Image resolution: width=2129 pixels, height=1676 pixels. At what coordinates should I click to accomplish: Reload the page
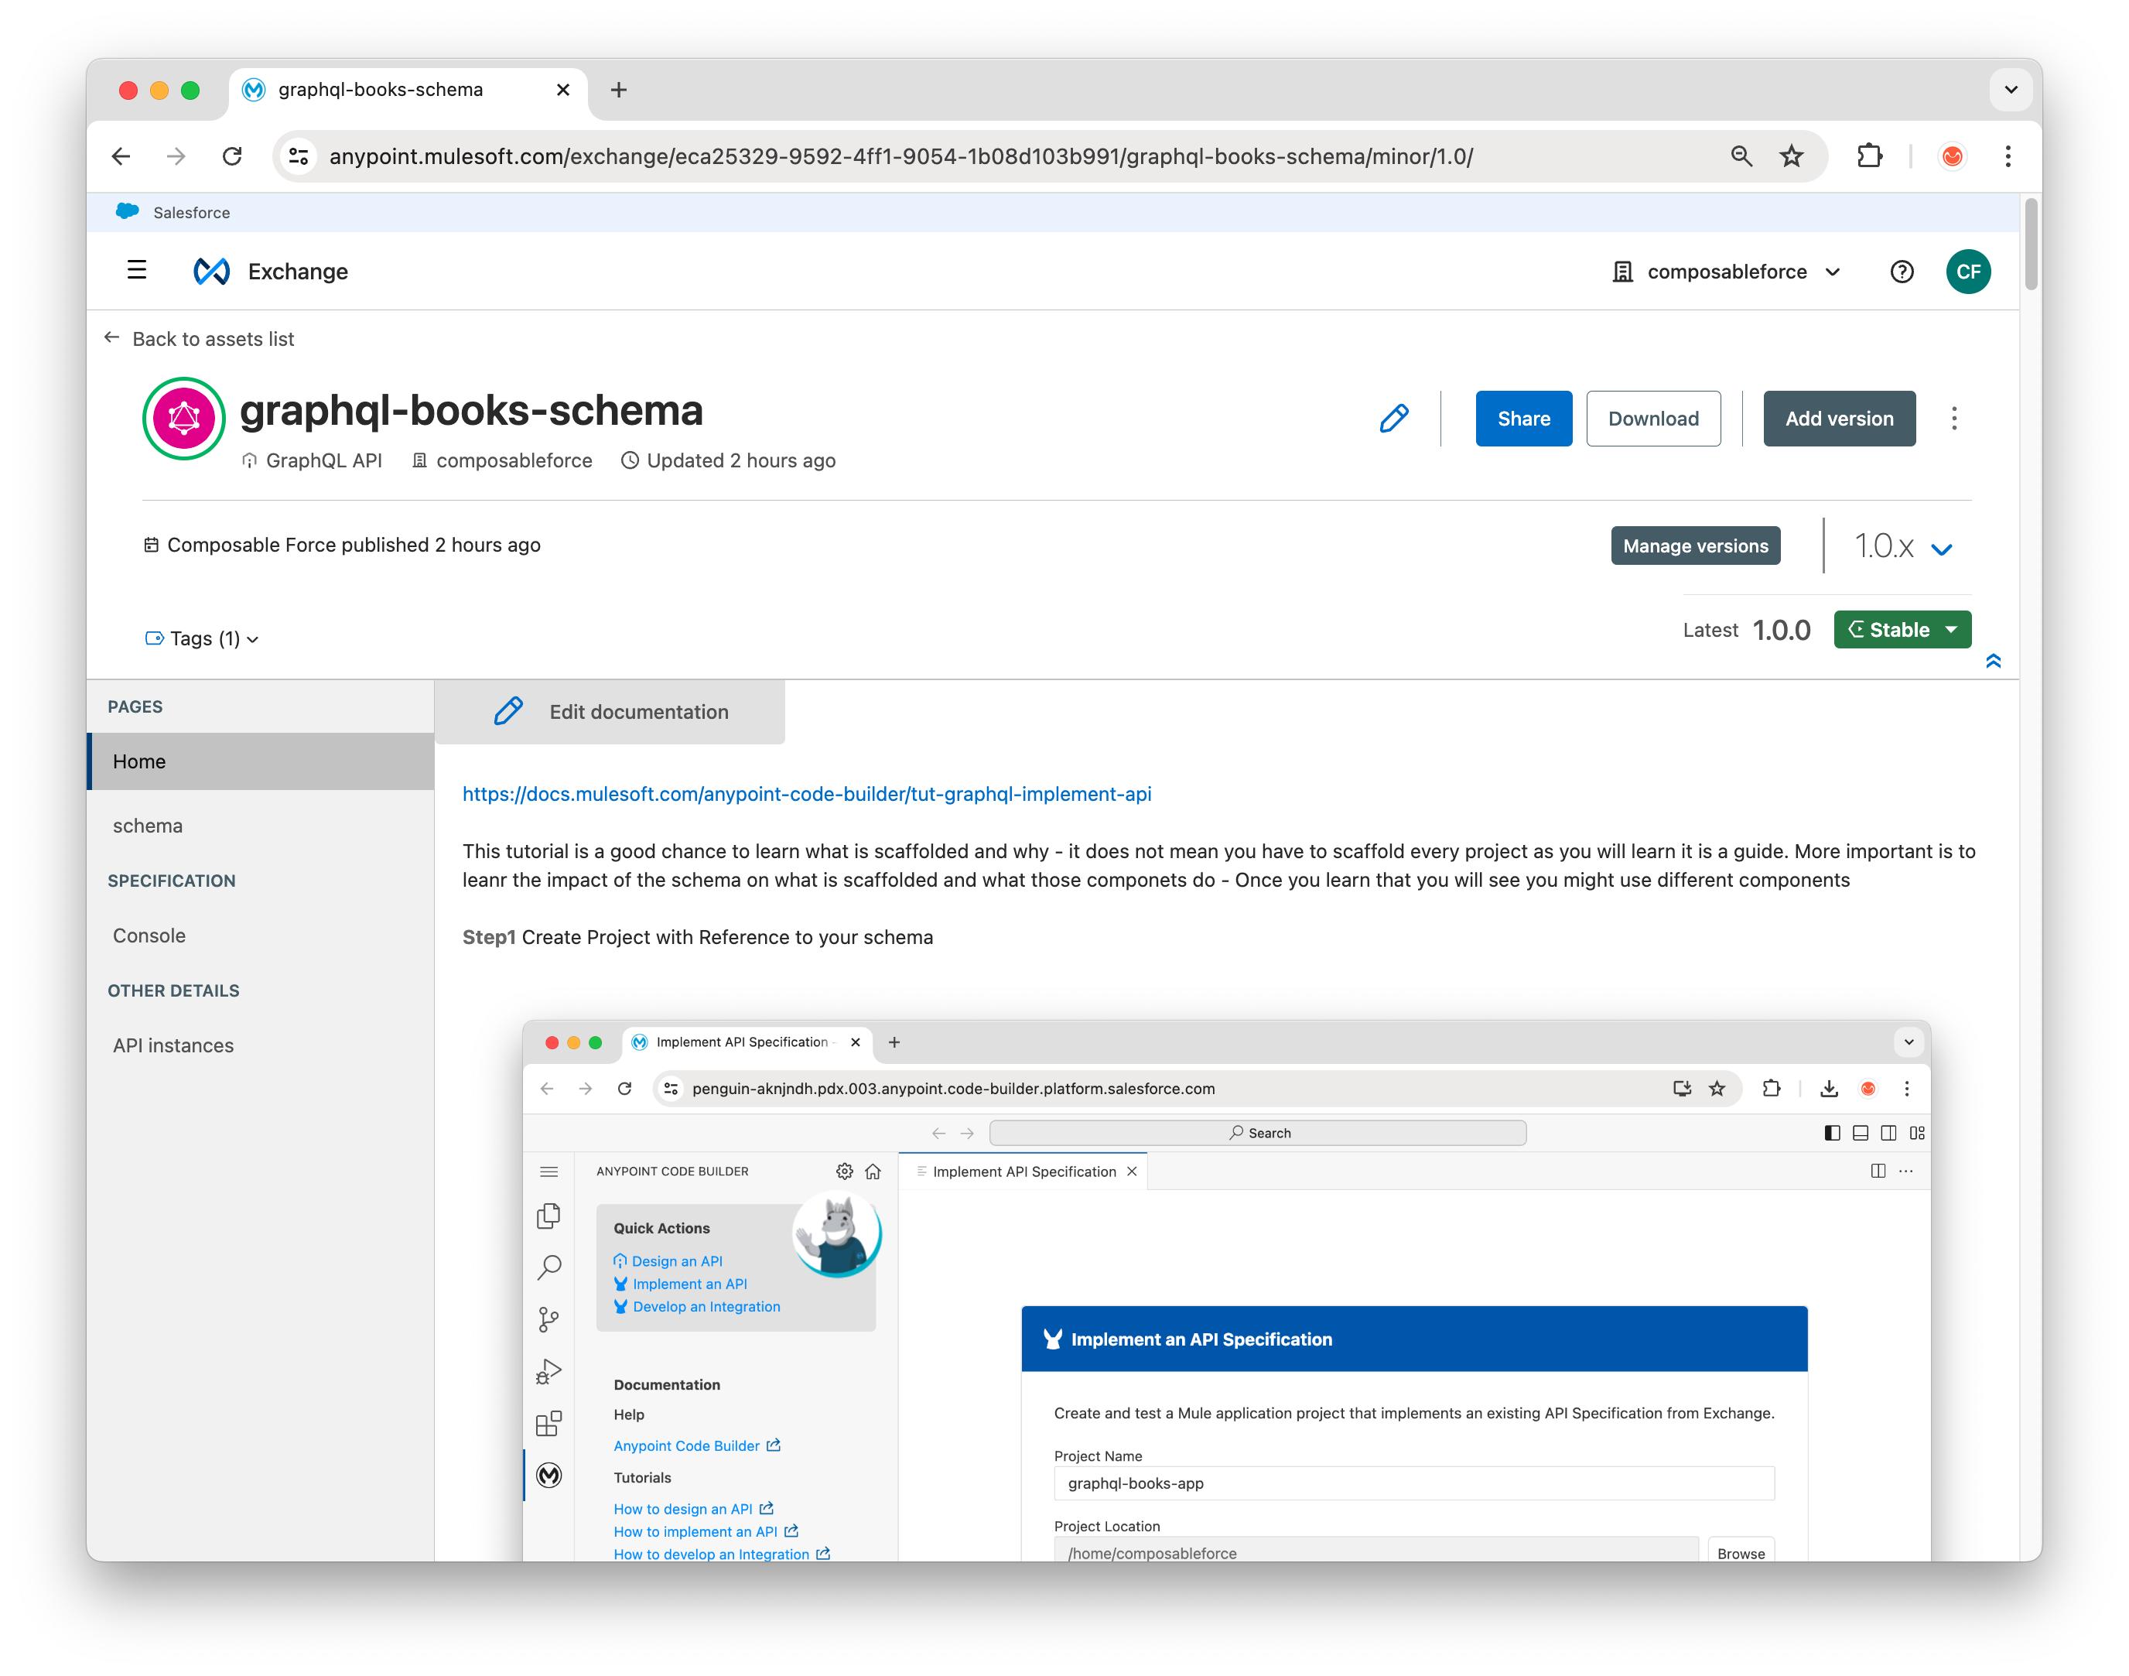(x=231, y=156)
